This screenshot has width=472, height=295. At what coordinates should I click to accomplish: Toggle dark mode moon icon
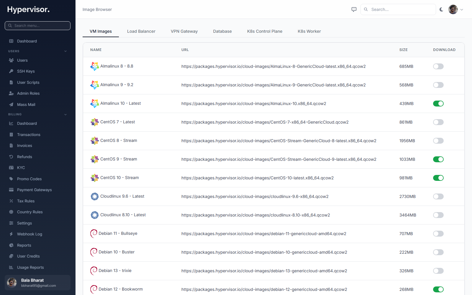441,9
